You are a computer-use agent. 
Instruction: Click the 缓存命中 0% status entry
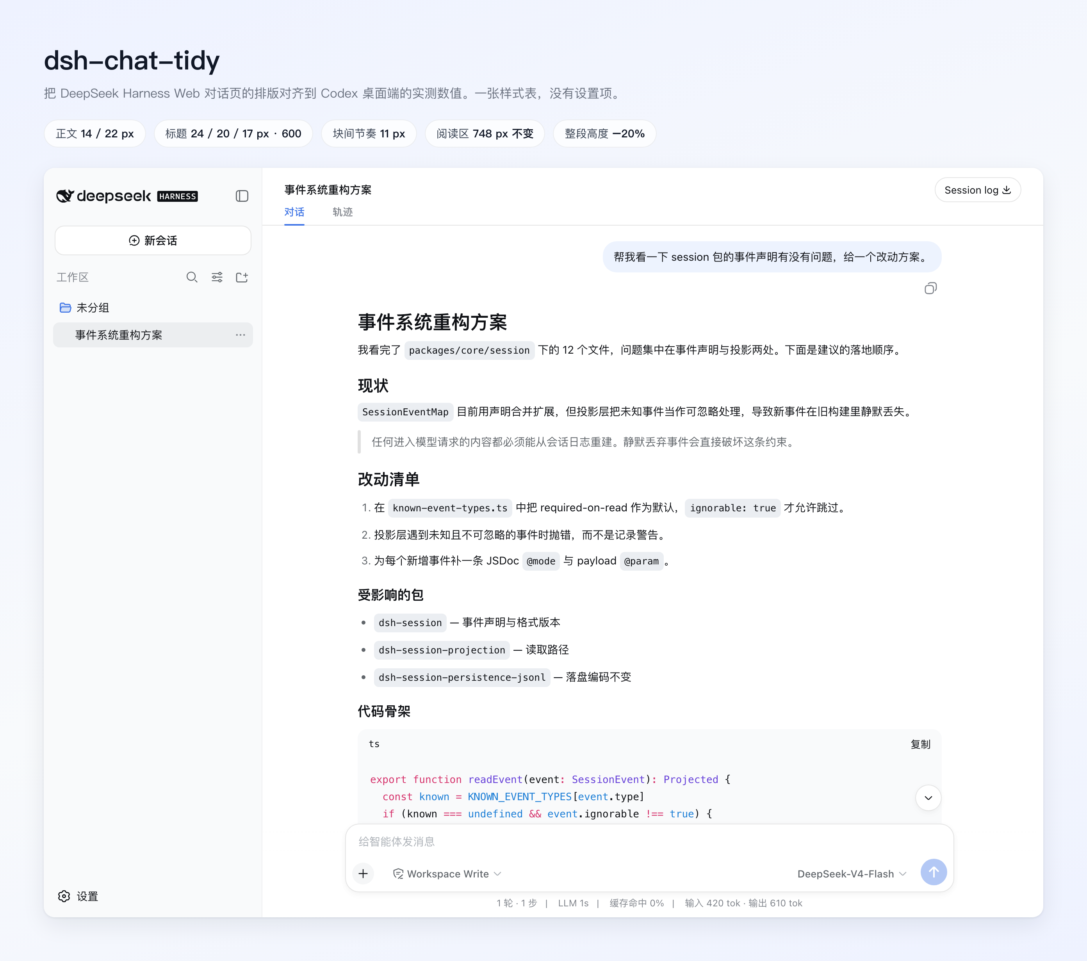click(x=636, y=903)
